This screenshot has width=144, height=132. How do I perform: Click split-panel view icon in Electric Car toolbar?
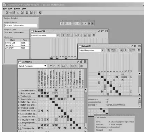[63, 66]
